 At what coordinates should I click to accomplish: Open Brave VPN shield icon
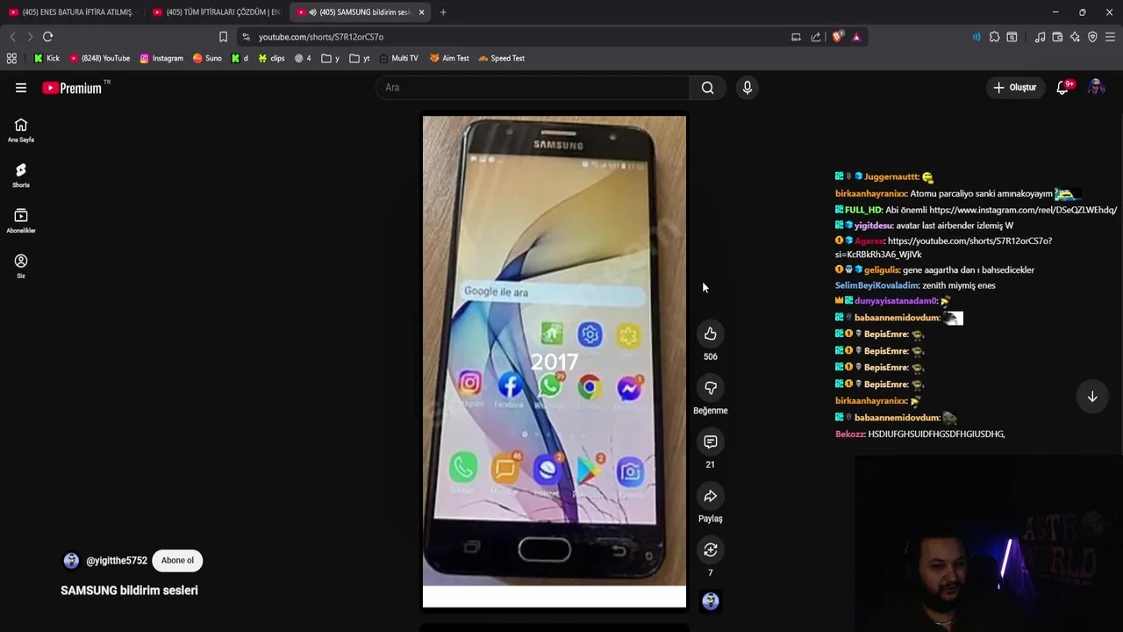point(1092,37)
